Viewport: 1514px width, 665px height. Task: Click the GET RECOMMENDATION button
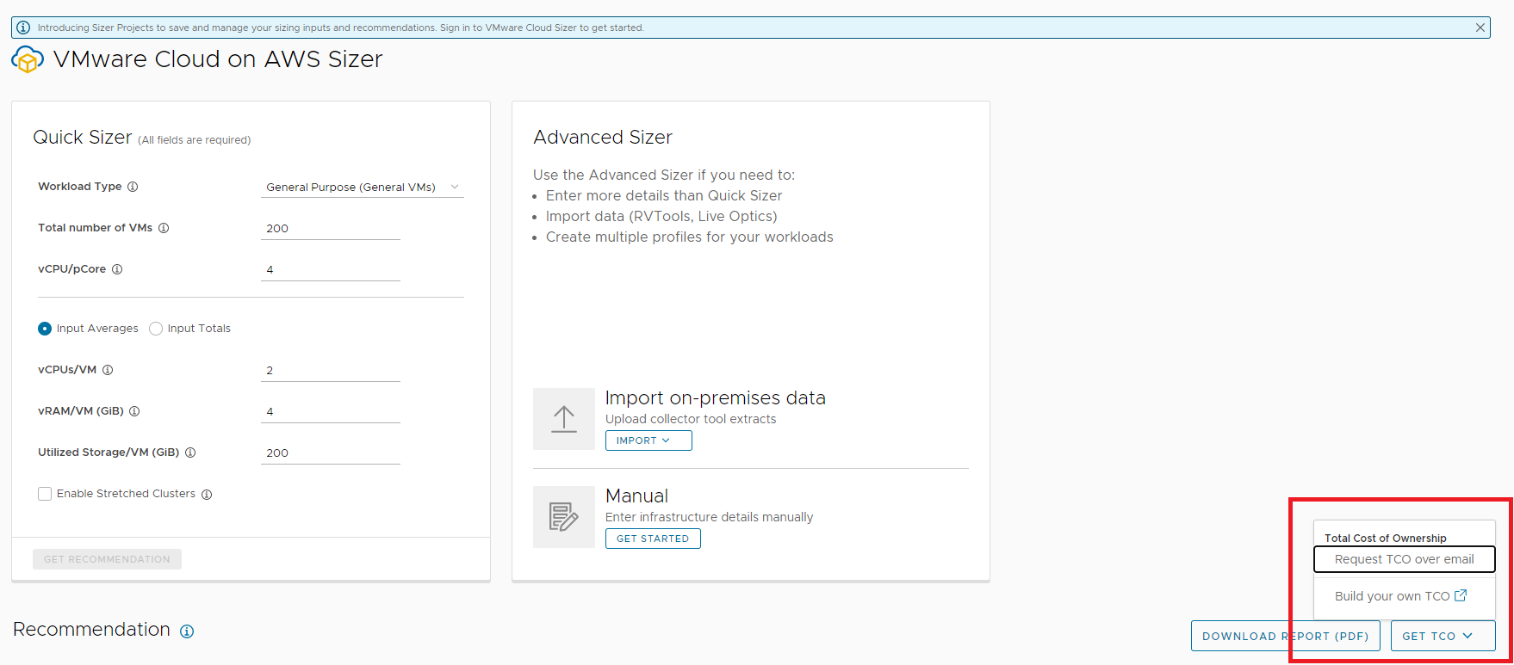[x=107, y=559]
